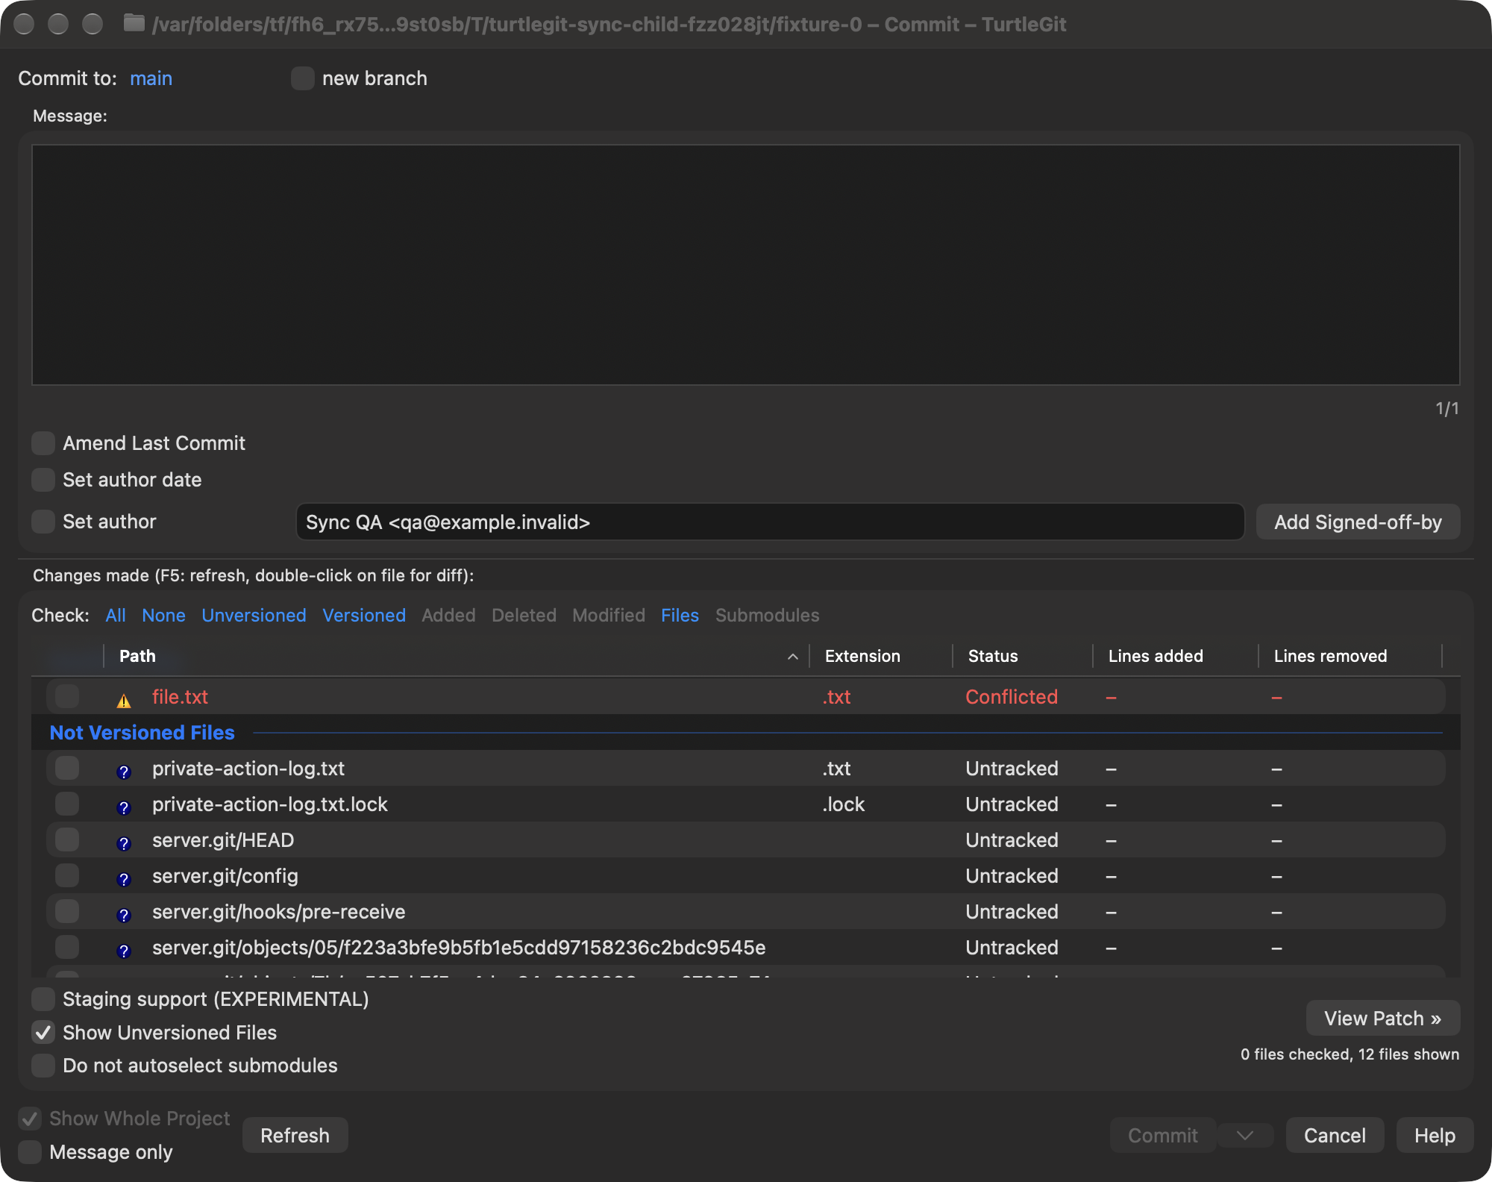This screenshot has width=1492, height=1182.
Task: Sort by the Extension column
Action: pos(881,656)
